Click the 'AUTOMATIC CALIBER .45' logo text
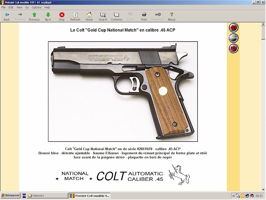 point(145,176)
